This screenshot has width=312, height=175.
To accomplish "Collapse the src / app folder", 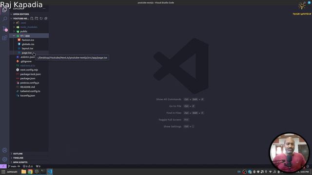I will tap(29, 35).
